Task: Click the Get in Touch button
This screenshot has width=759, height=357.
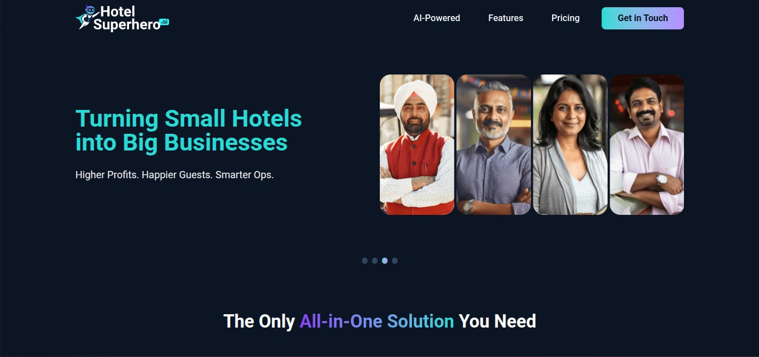Action: tap(643, 18)
